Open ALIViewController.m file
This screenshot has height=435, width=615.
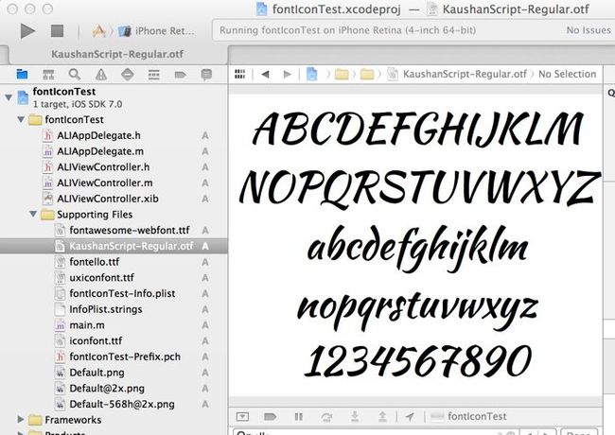click(105, 183)
